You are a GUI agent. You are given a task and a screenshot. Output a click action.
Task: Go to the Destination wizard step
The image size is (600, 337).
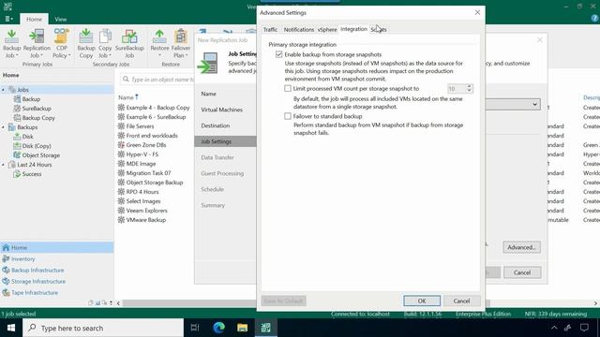(x=216, y=125)
